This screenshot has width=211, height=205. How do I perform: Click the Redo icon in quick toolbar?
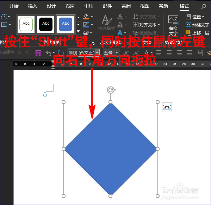(x=61, y=53)
